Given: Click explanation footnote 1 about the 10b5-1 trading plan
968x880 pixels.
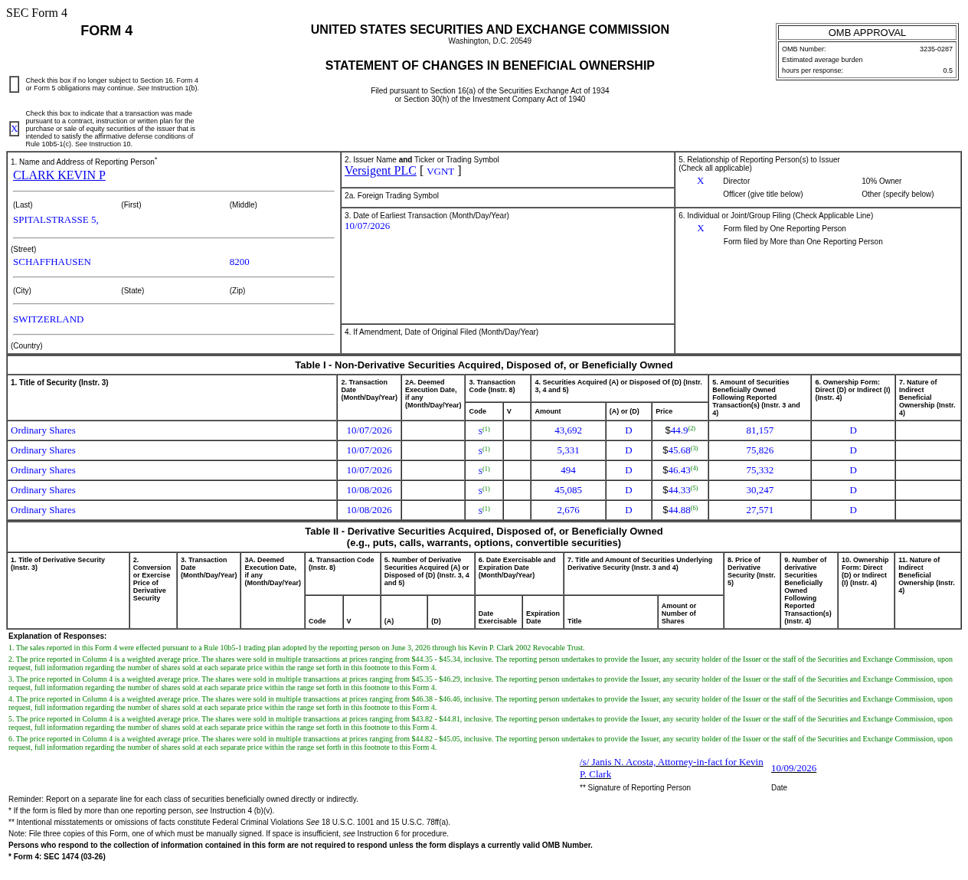Looking at the screenshot, I should coord(296,648).
